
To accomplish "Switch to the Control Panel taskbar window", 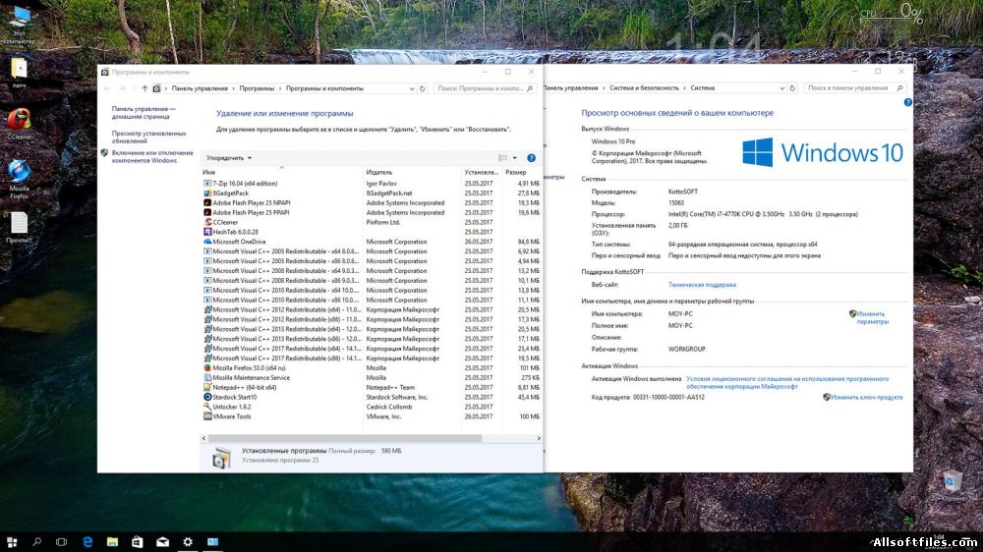I will pos(213,542).
